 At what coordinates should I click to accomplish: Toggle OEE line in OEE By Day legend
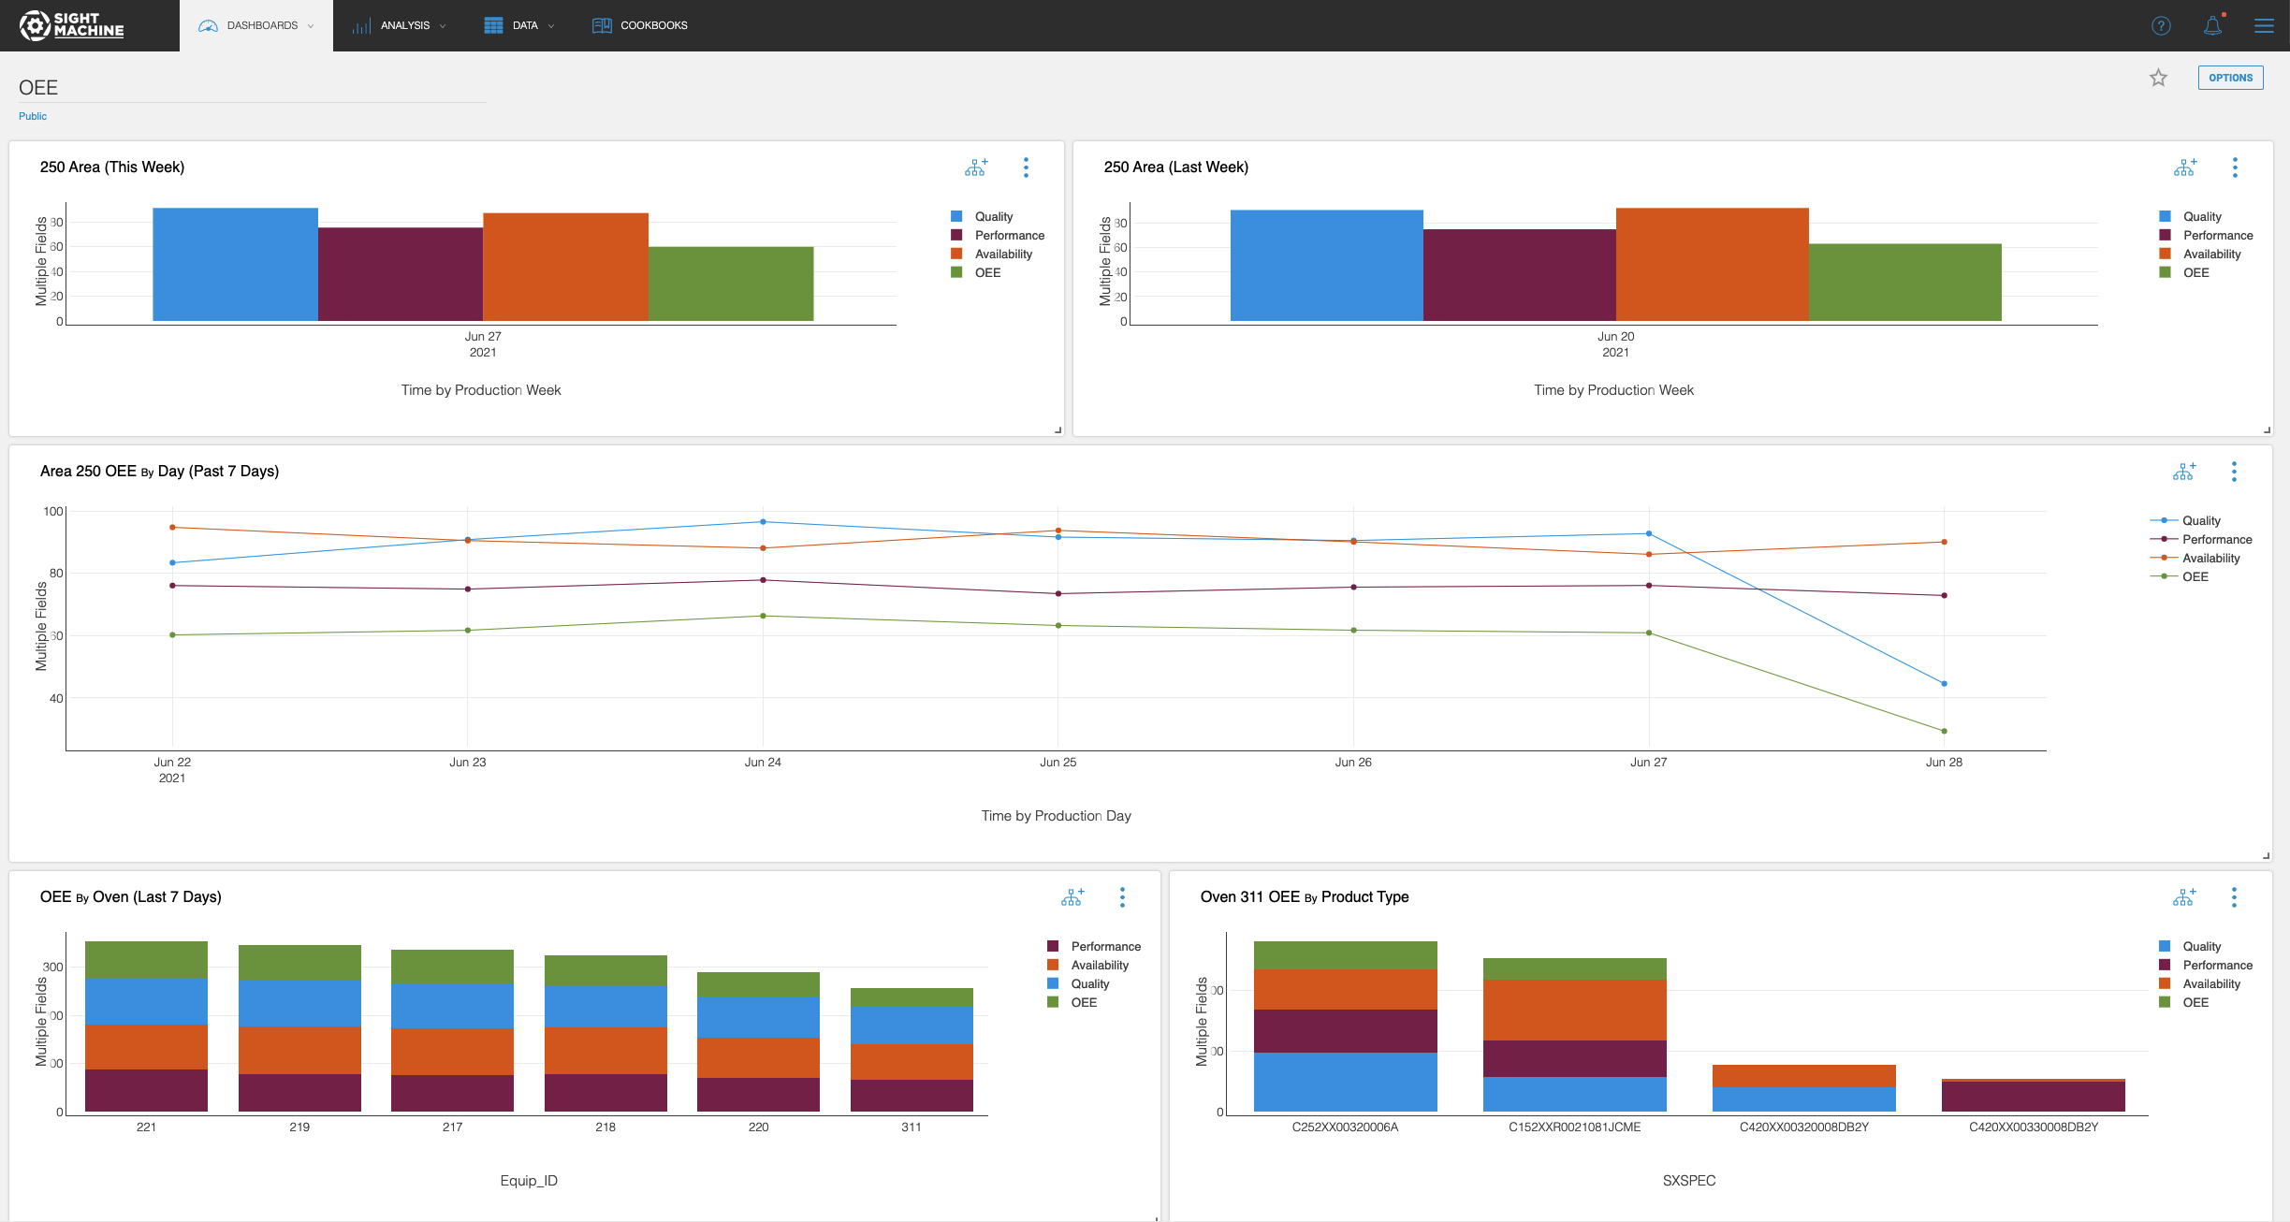[x=2180, y=576]
